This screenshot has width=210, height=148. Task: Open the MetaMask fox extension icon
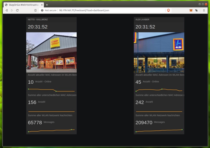click(x=191, y=10)
